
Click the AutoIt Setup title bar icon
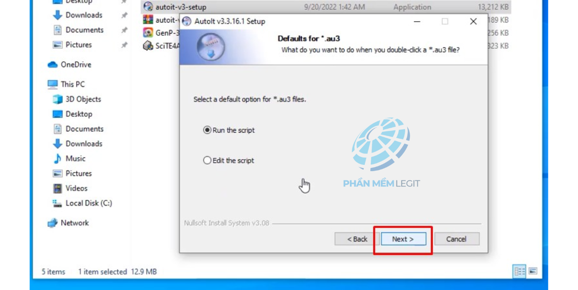point(187,21)
